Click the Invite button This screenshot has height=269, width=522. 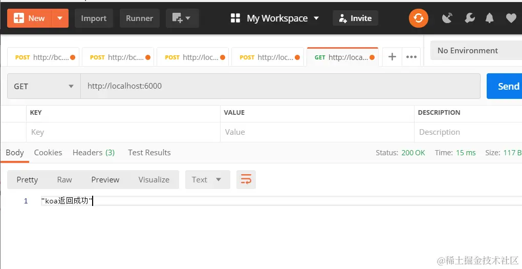tap(355, 18)
